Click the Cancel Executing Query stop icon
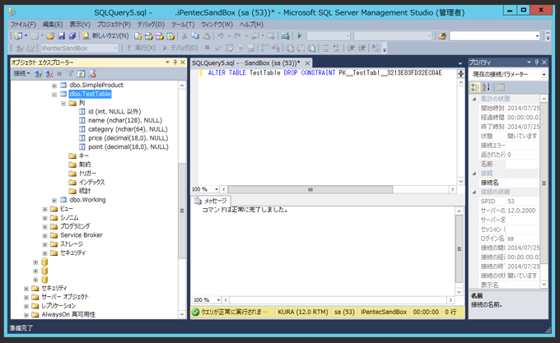The height and width of the screenshot is (343, 560). (208, 48)
